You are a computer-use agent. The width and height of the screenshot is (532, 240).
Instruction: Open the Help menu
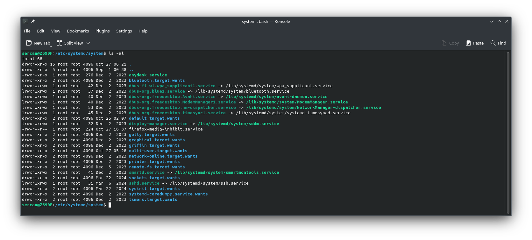(143, 31)
